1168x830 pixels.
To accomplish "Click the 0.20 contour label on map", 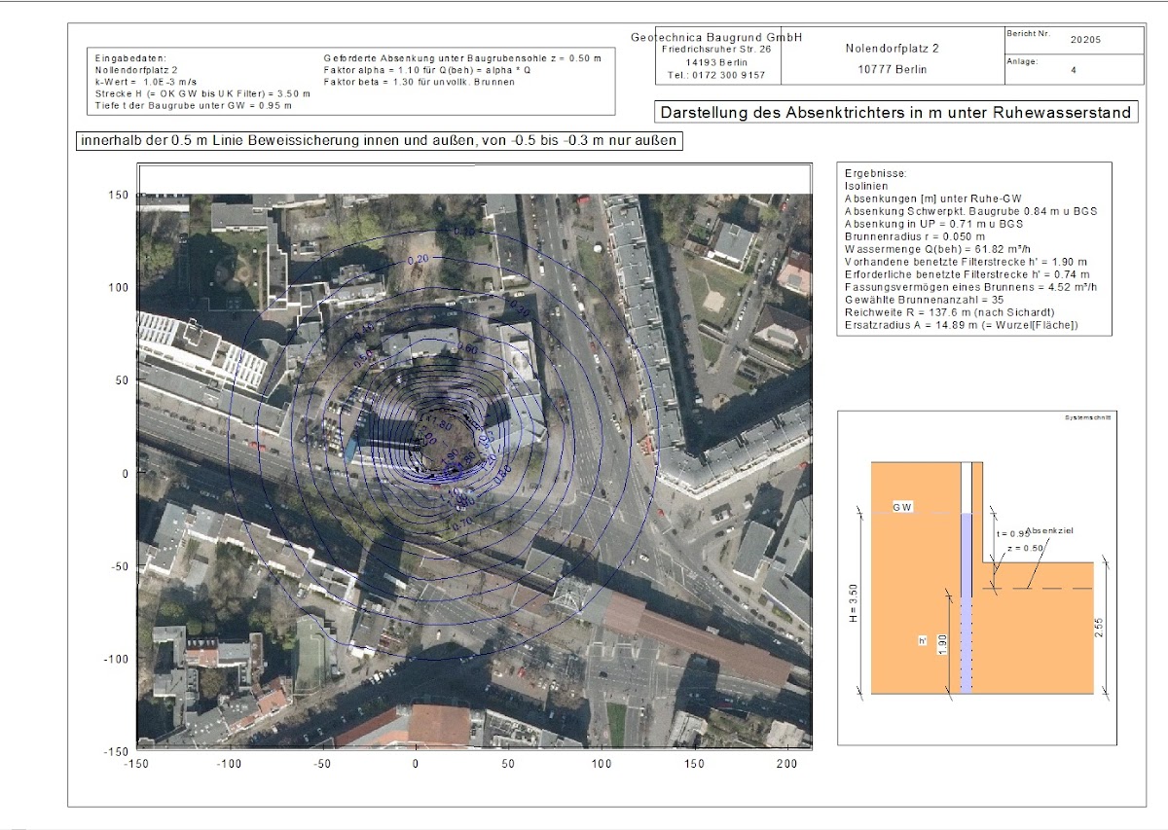I will [419, 260].
